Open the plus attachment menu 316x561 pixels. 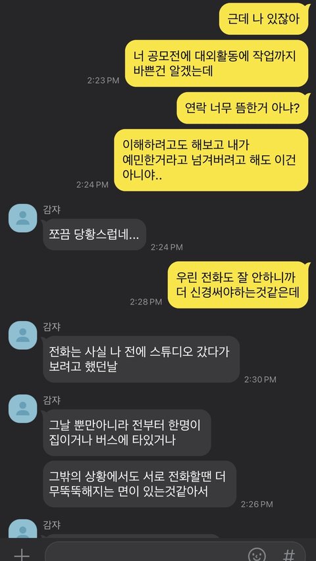pyautogui.click(x=22, y=554)
